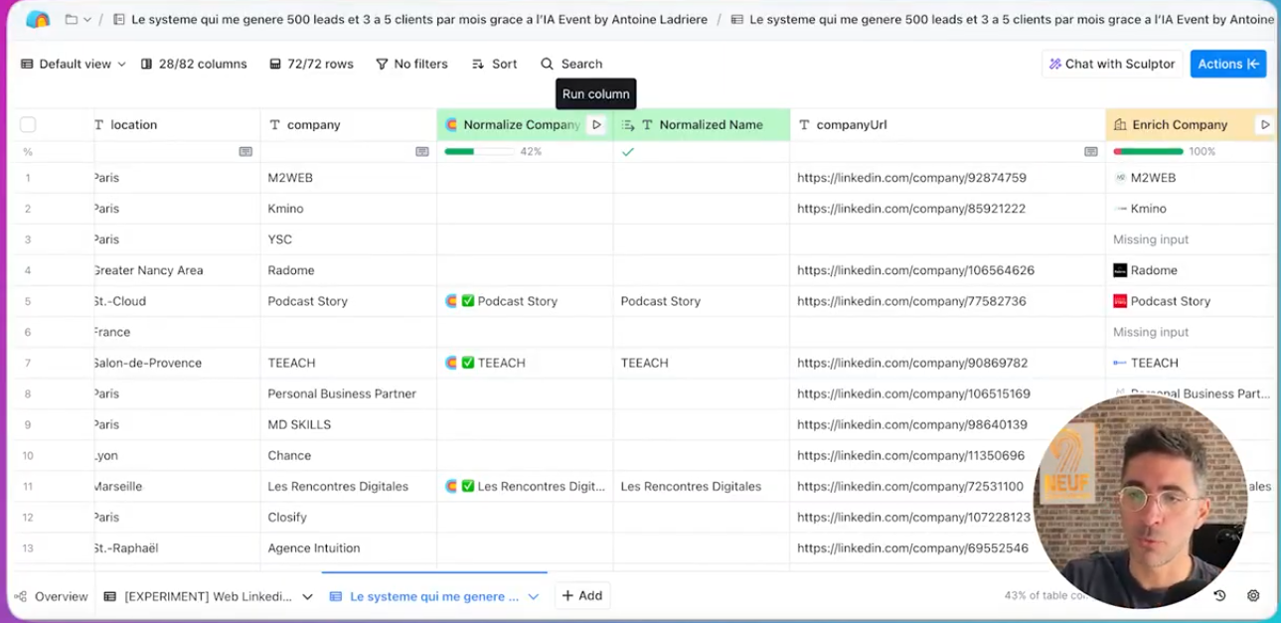Click the row 3 Missing input cell
1281x623 pixels.
[x=1191, y=239]
